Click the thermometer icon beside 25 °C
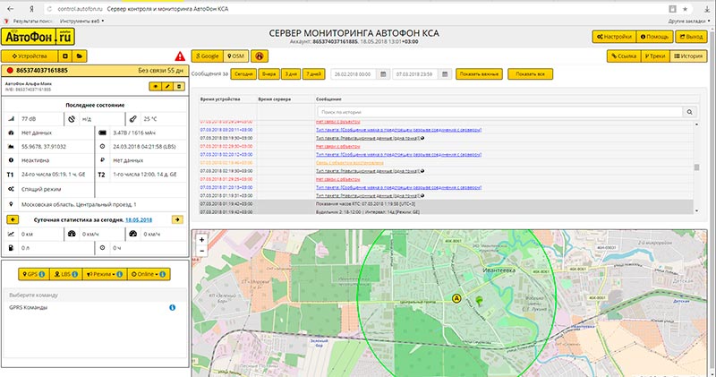716x377 pixels. click(132, 119)
